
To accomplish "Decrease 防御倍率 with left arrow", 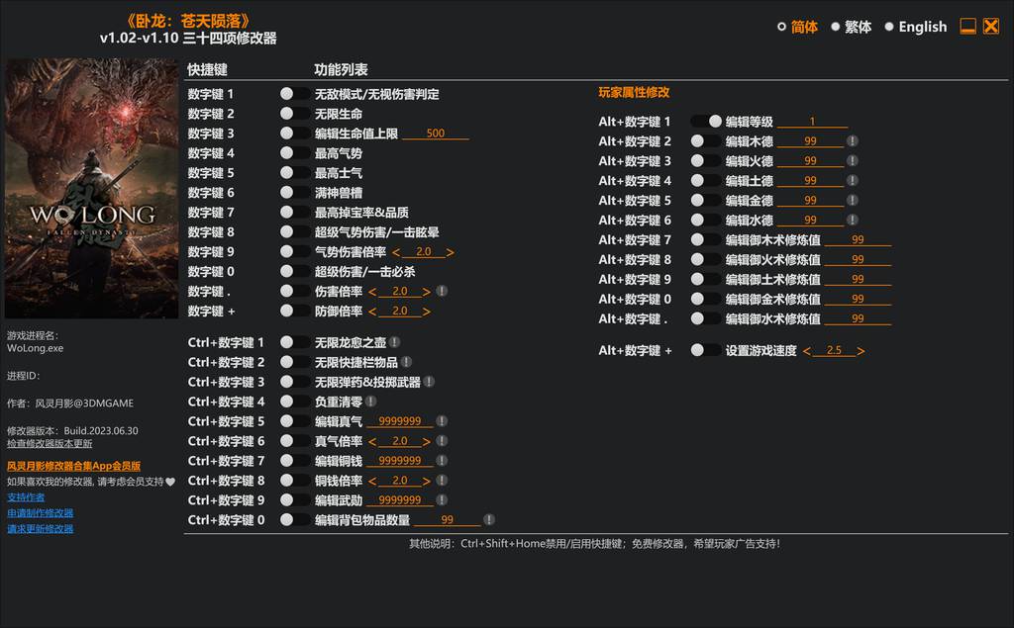I will point(372,313).
